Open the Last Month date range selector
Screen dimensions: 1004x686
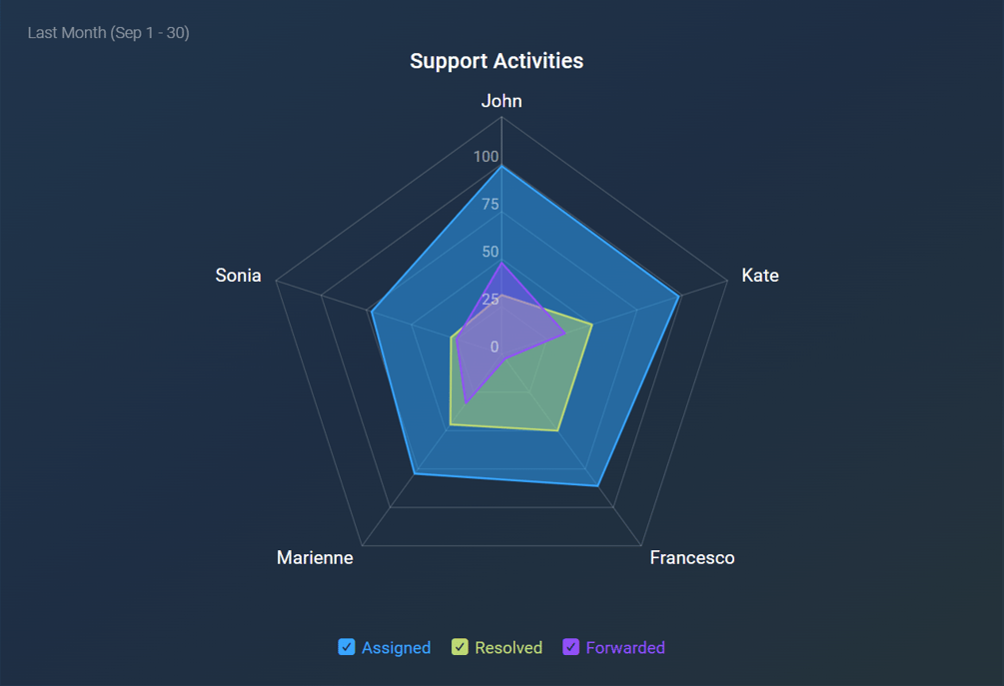108,32
